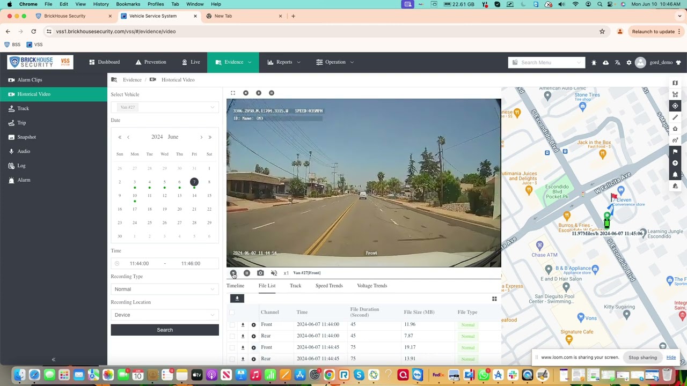The image size is (687, 386).
Task: Play the Front 11:44:45 file
Action: (x=253, y=347)
